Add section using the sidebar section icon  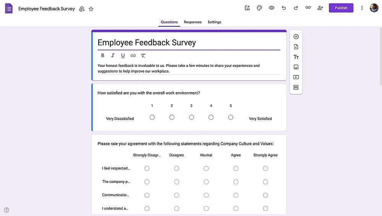point(296,87)
